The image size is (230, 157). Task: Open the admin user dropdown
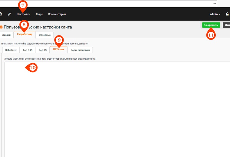pos(215,14)
